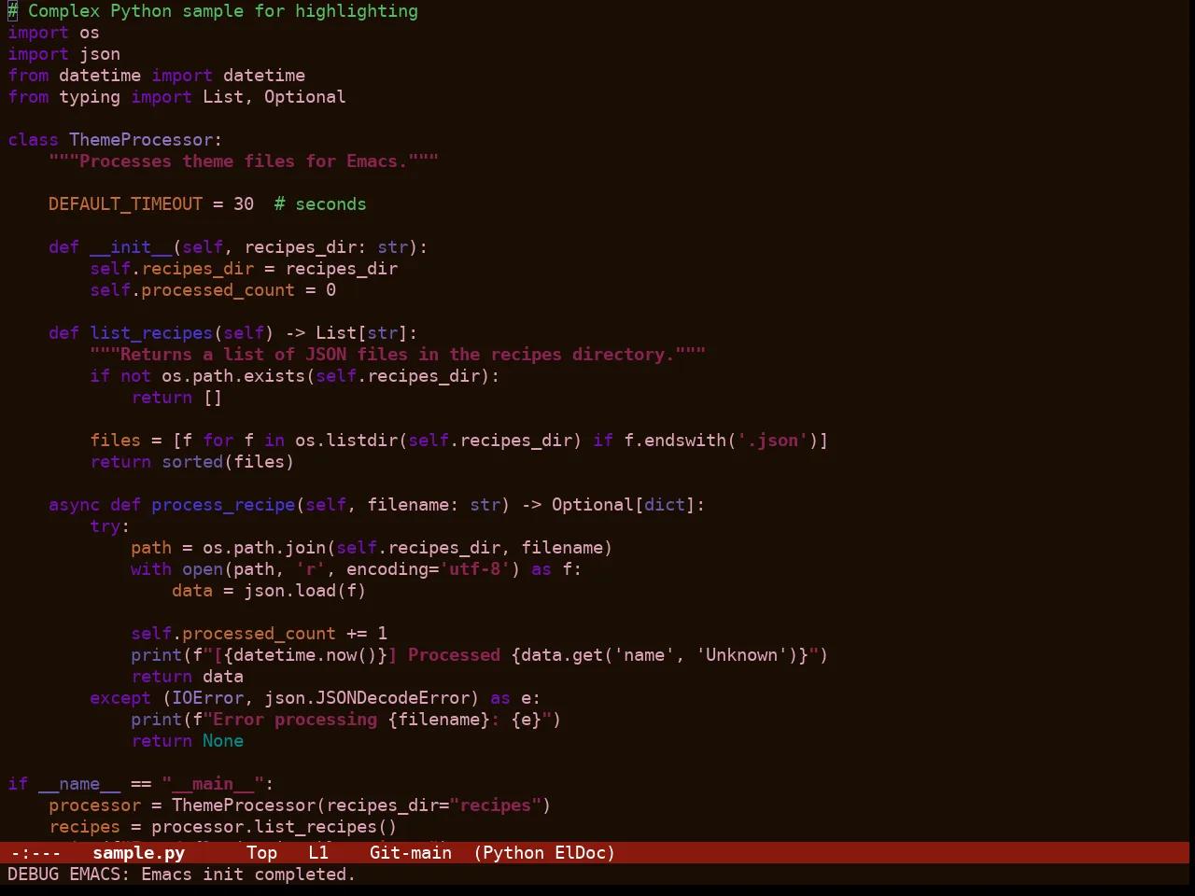Click ElDoc minor mode in mode line
Viewport: 1195px width, 896px height.
580,853
